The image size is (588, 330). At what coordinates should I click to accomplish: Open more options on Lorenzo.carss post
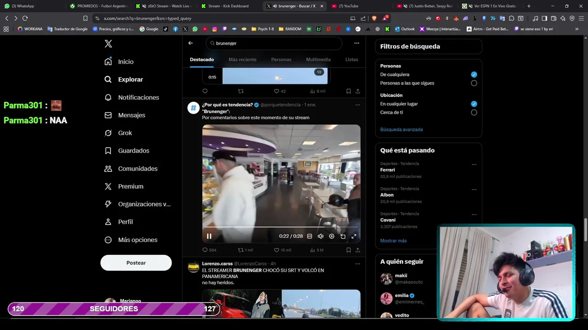click(x=357, y=264)
